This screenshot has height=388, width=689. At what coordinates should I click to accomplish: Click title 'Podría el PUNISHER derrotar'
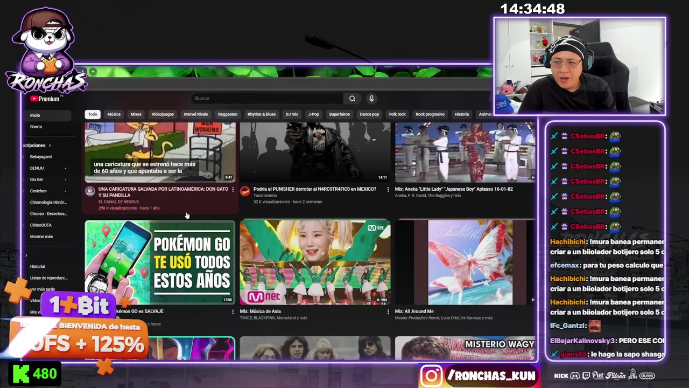click(x=315, y=189)
